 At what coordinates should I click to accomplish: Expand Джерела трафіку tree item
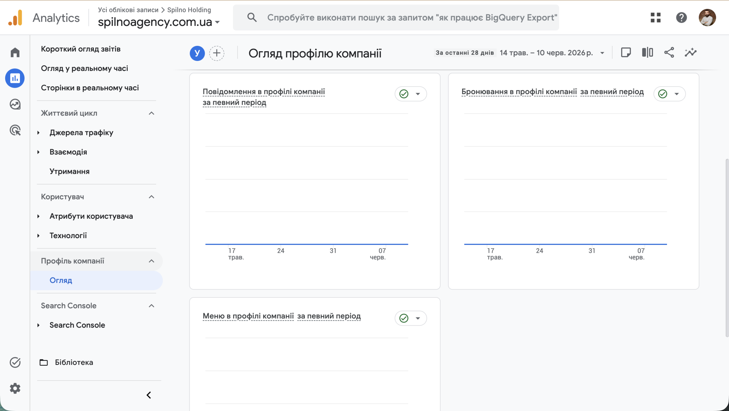(38, 133)
